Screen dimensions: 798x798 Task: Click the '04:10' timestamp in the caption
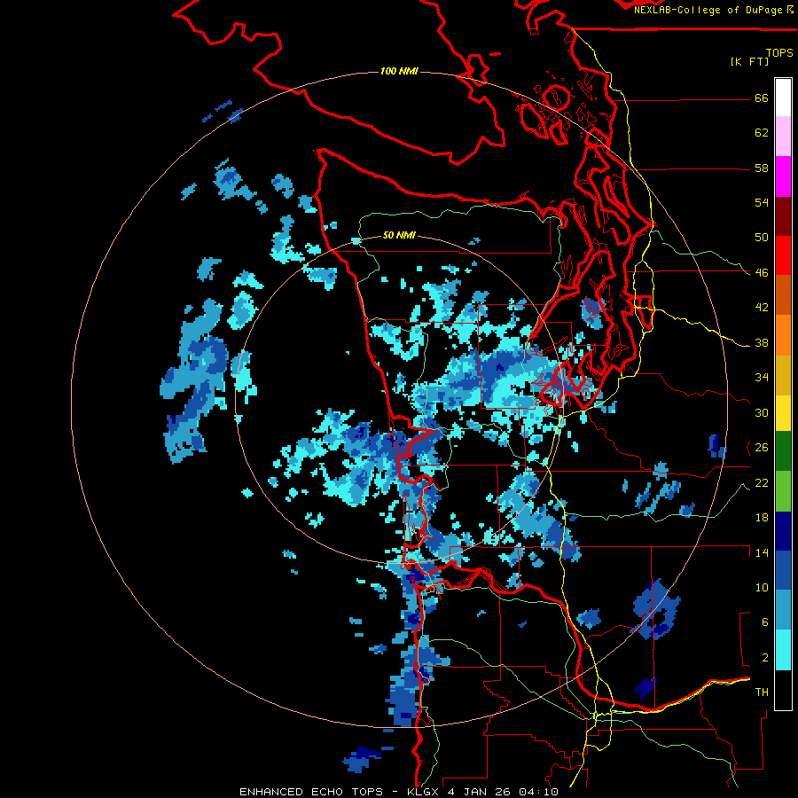(538, 792)
